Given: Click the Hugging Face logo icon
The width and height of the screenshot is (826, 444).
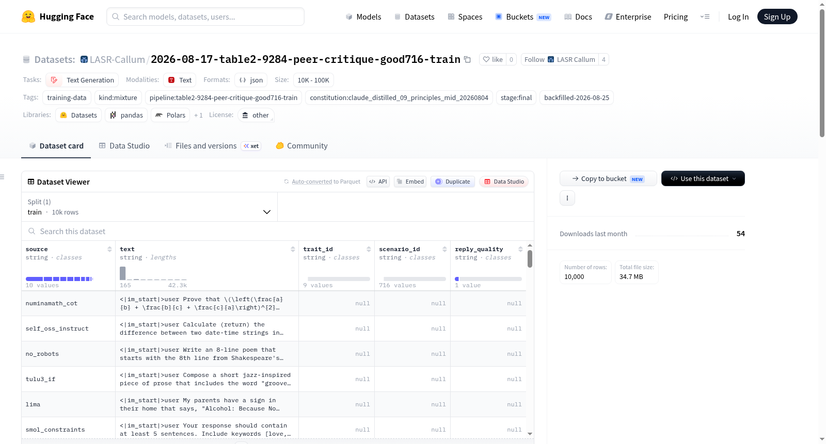Looking at the screenshot, I should pyautogui.click(x=28, y=17).
